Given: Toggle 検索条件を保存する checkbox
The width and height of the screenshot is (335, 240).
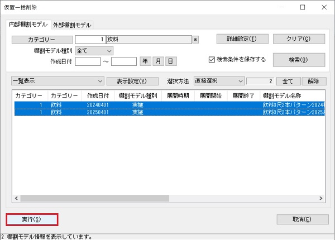Looking at the screenshot, I should (212, 59).
